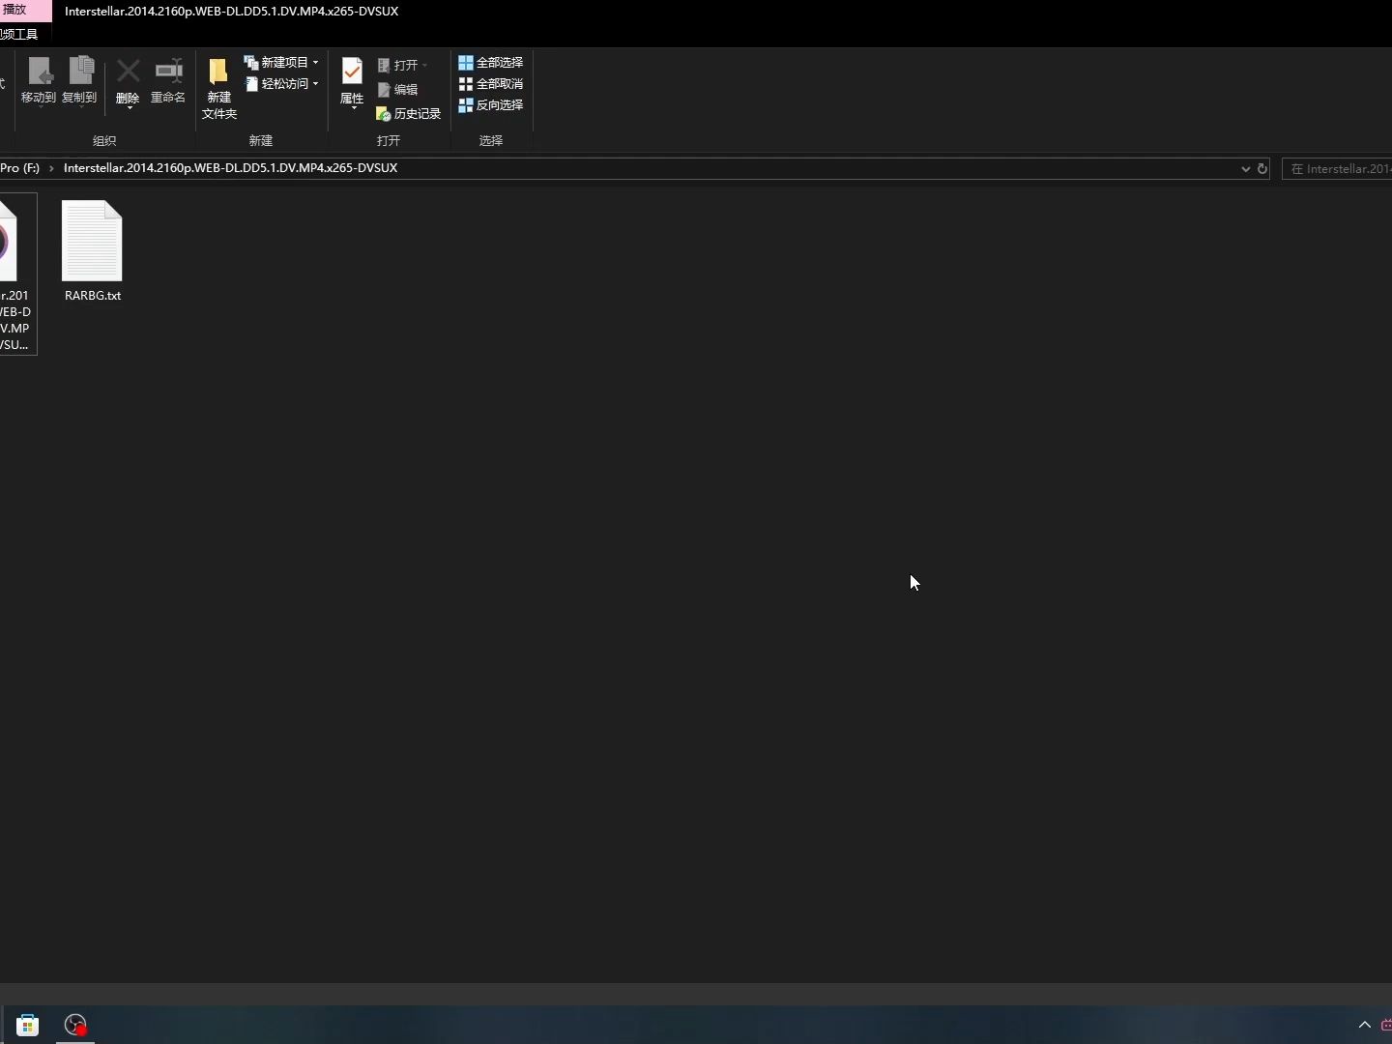Open the Easy access (轻松访问) dropdown
The image size is (1392, 1044).
tap(281, 84)
